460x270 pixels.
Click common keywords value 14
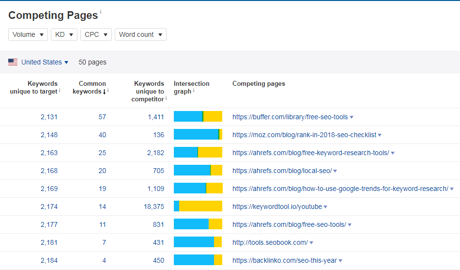[x=102, y=206]
